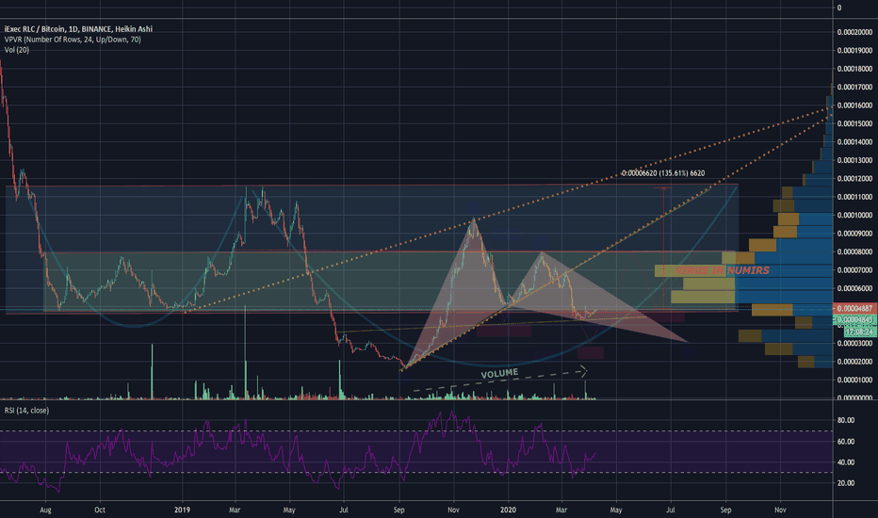This screenshot has width=878, height=518.
Task: Select the 0.00006620 (135.61%) measurement label
Action: point(663,173)
